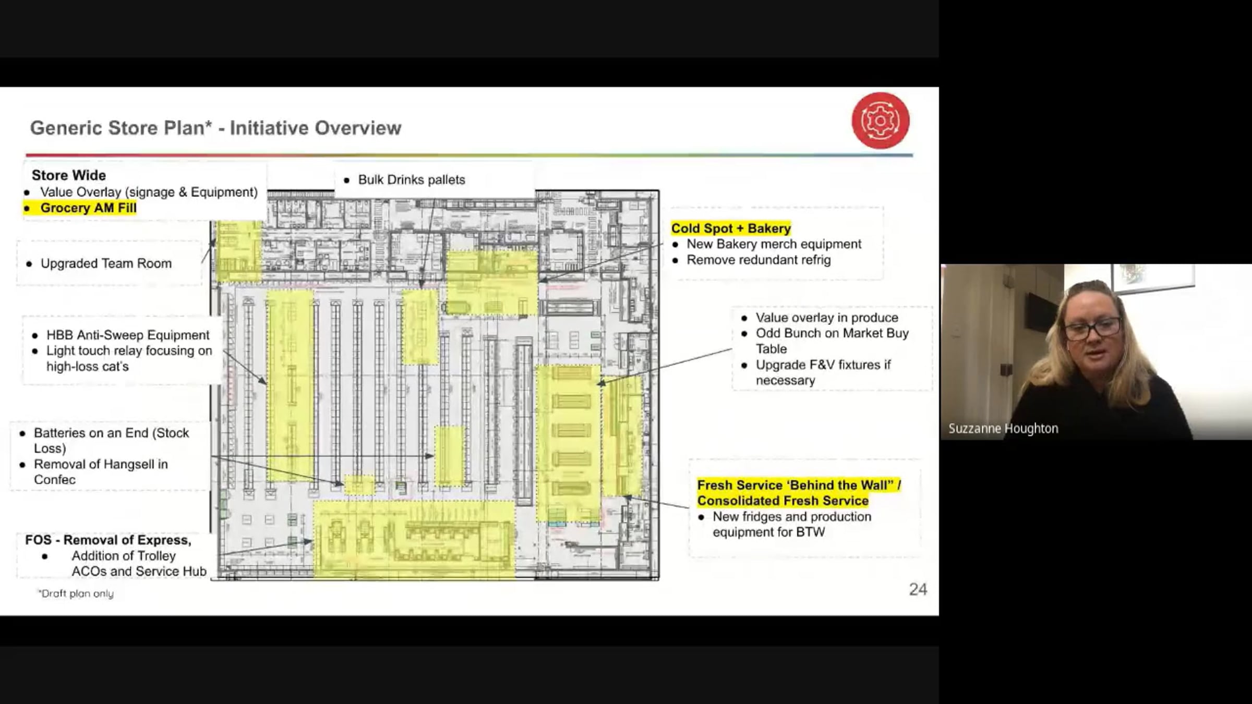Click the Store Wide heading
Screen dimensions: 1252x704
click(x=68, y=175)
